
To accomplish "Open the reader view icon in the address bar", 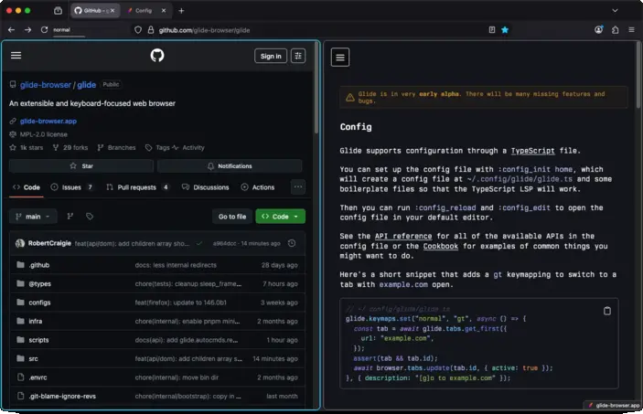I will point(491,29).
